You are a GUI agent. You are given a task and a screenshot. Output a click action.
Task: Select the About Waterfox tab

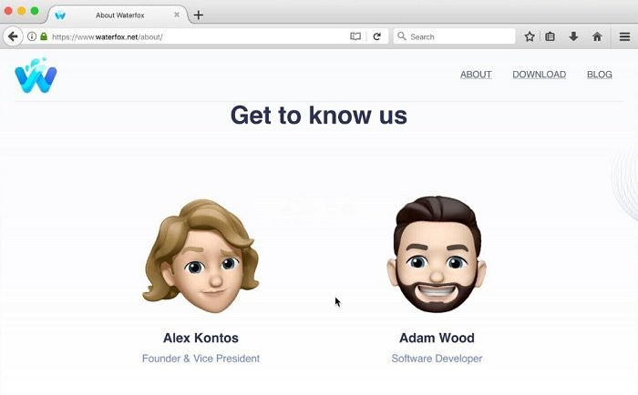click(x=118, y=15)
